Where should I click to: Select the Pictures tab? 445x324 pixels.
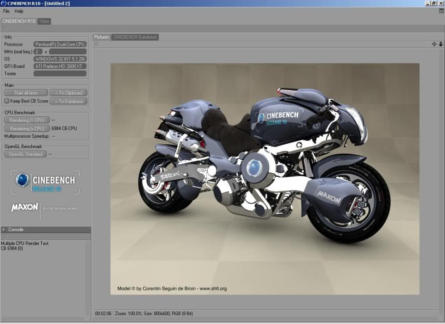coord(102,37)
